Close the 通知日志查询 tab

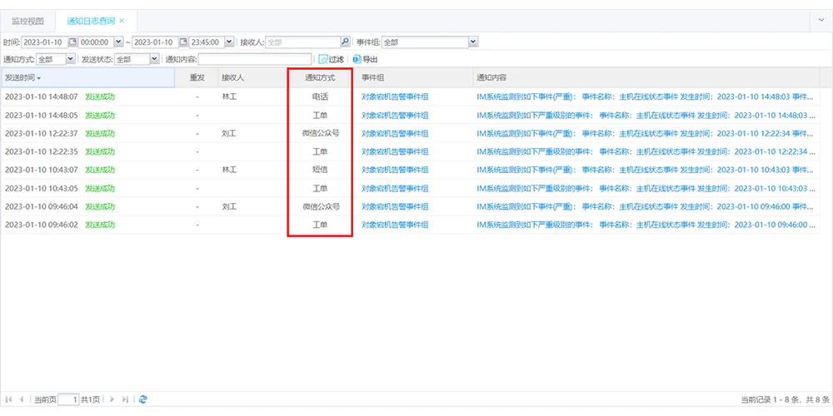(122, 21)
